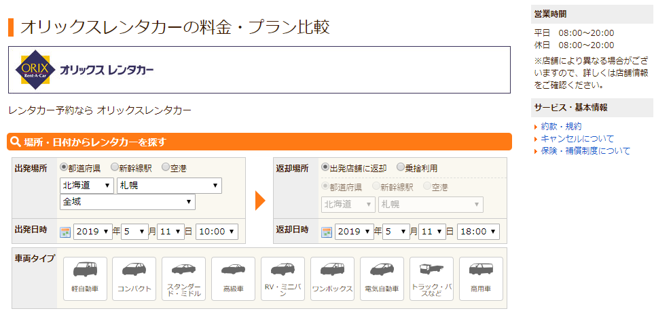Screen dimensions: 654x311
Task: Expand the 全域 area dropdown
Action: click(127, 202)
